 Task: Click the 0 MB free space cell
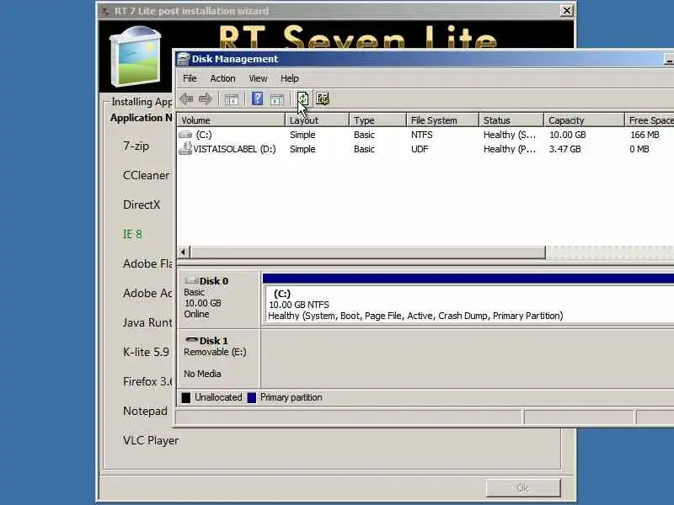tap(639, 149)
